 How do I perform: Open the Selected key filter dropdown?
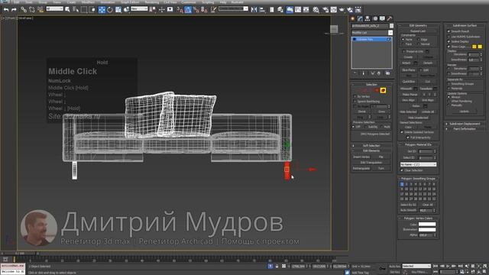tap(416, 266)
